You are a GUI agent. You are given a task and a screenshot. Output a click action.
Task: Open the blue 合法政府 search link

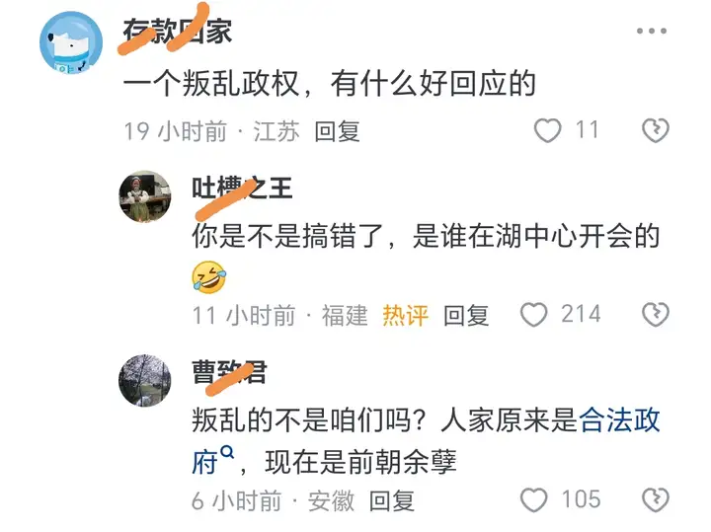click(x=427, y=440)
